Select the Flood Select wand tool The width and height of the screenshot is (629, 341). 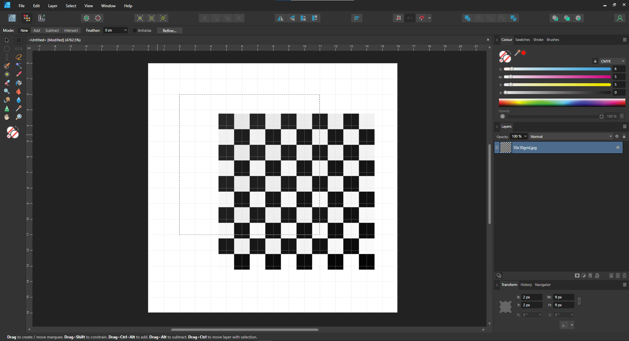pos(19,66)
